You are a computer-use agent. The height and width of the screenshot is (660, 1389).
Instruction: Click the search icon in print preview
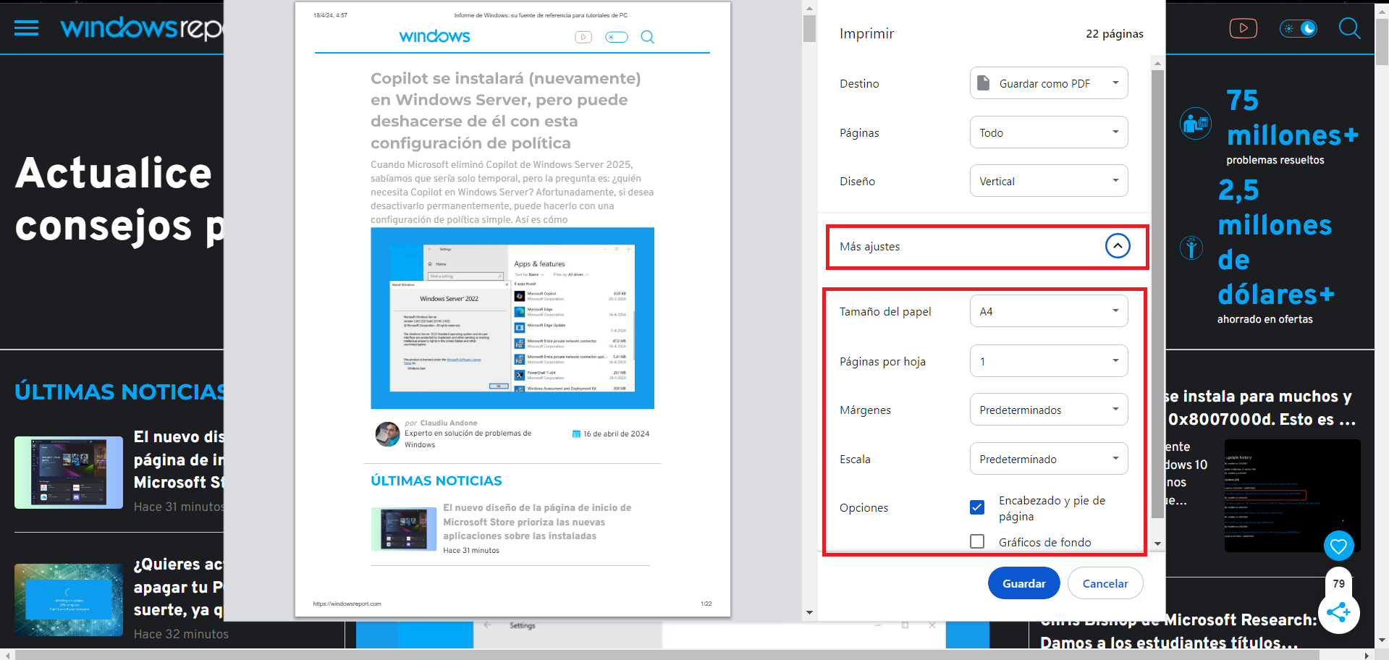[647, 37]
